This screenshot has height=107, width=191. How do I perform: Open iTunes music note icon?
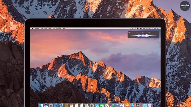point(122,105)
